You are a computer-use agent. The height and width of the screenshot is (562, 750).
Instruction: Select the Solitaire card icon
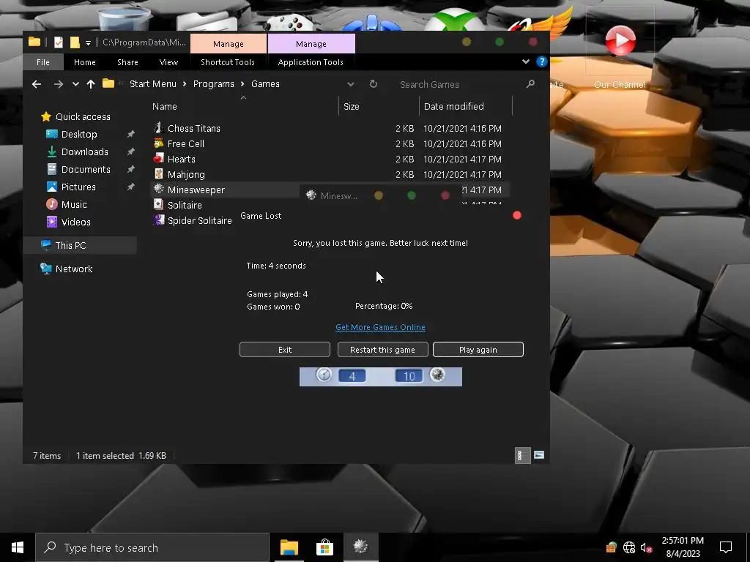[158, 205]
